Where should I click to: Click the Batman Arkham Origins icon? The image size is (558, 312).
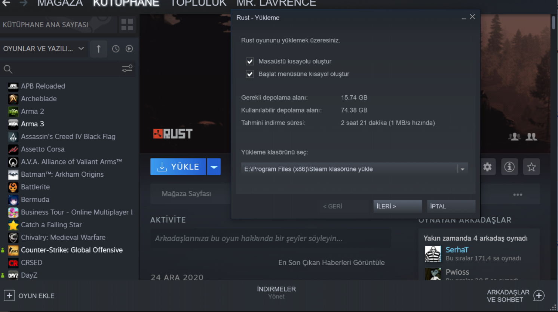(x=13, y=174)
